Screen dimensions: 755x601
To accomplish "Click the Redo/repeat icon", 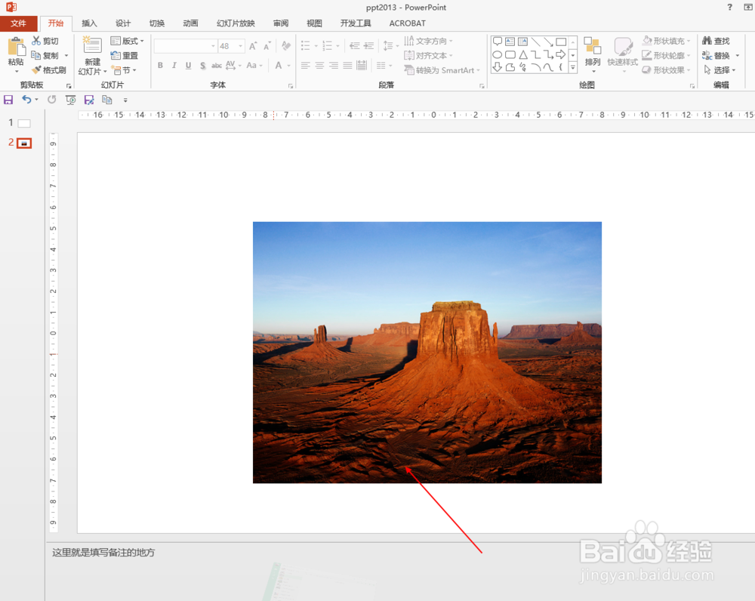I will [x=51, y=100].
